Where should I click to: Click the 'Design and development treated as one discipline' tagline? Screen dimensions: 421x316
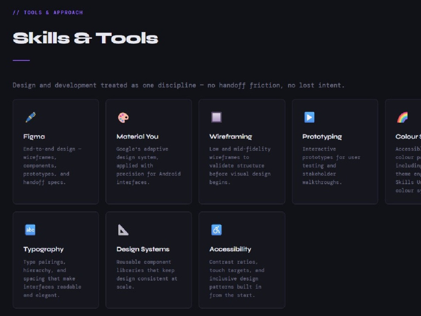coord(179,85)
